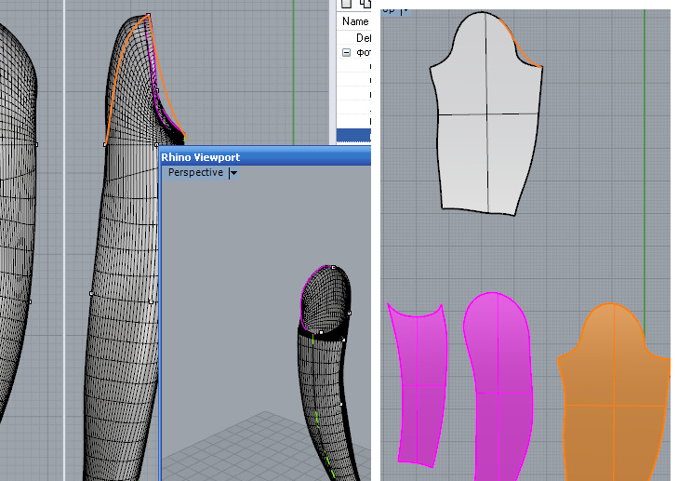Select the Default layer row
The image size is (691, 481).
click(x=363, y=38)
